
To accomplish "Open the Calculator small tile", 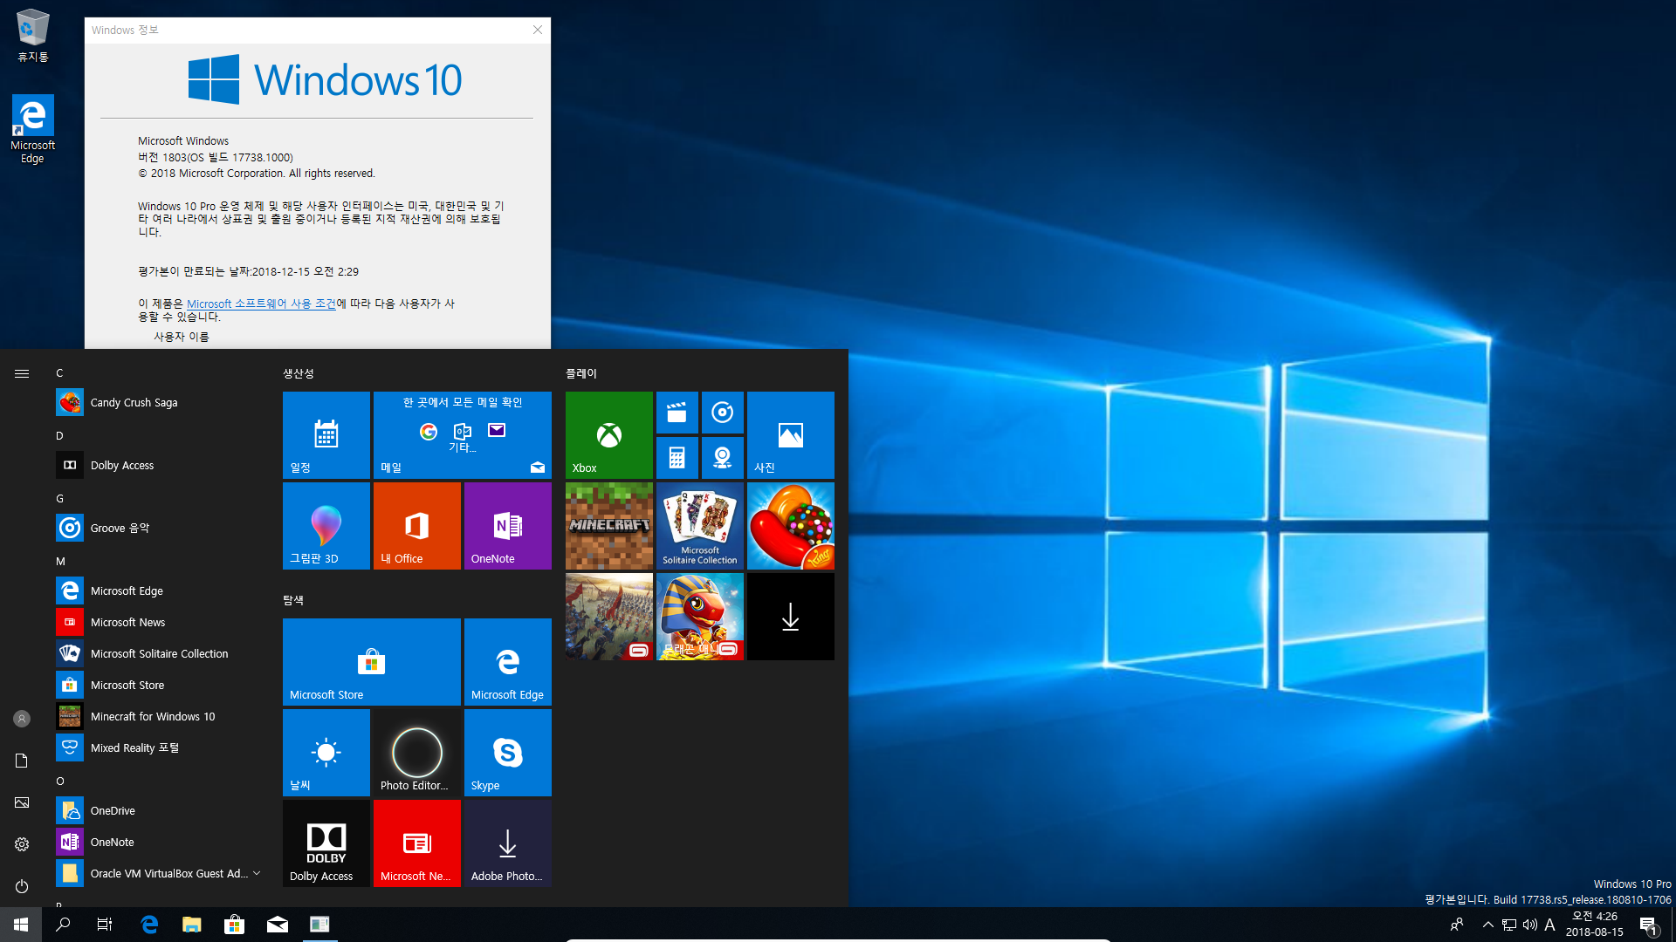I will tap(677, 457).
